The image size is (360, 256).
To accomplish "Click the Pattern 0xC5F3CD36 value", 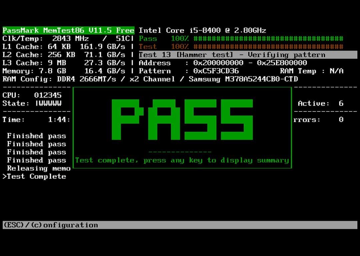I will 216,71.
